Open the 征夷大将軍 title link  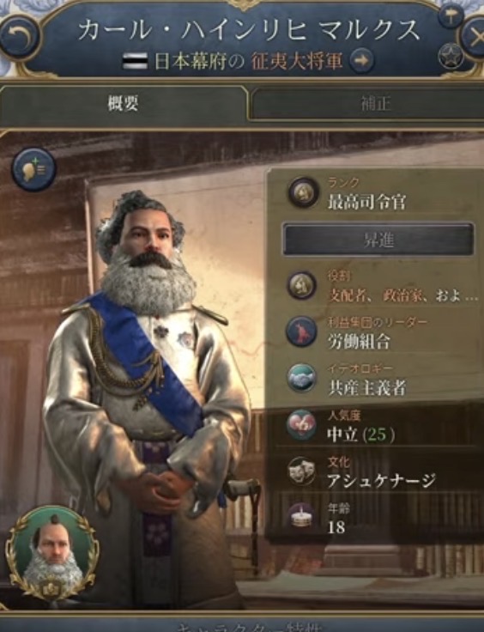coord(297,61)
